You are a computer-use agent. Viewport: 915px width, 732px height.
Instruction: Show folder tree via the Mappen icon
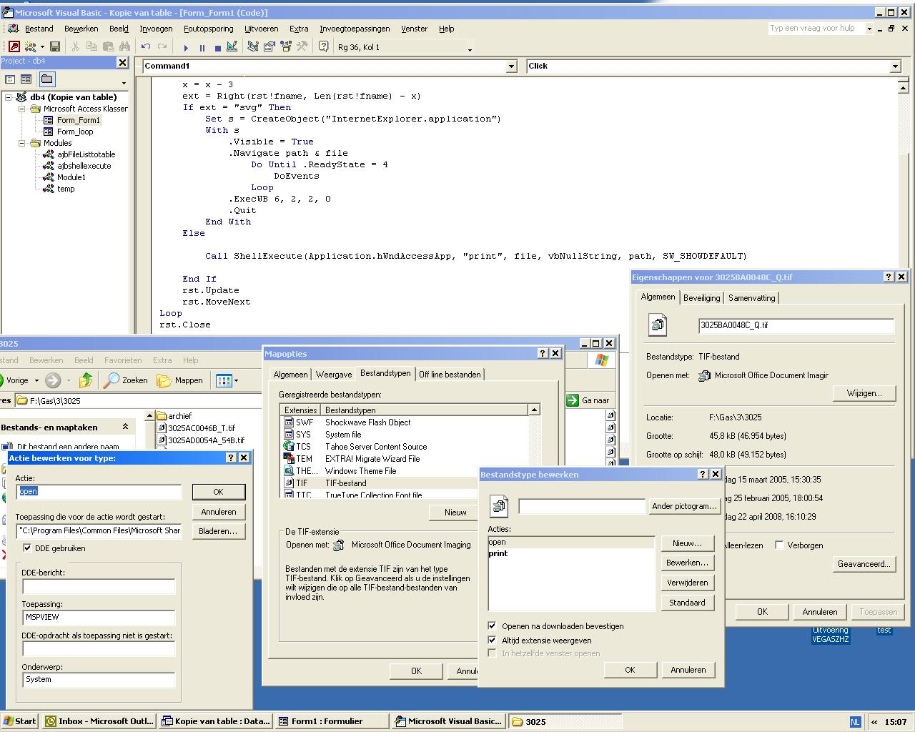[179, 380]
